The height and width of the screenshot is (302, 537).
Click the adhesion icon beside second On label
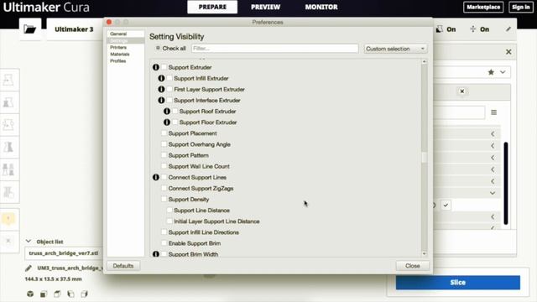pos(472,29)
